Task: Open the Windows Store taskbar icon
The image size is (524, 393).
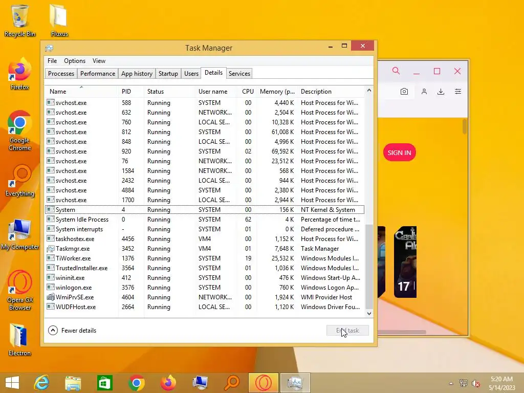Action: (104, 383)
